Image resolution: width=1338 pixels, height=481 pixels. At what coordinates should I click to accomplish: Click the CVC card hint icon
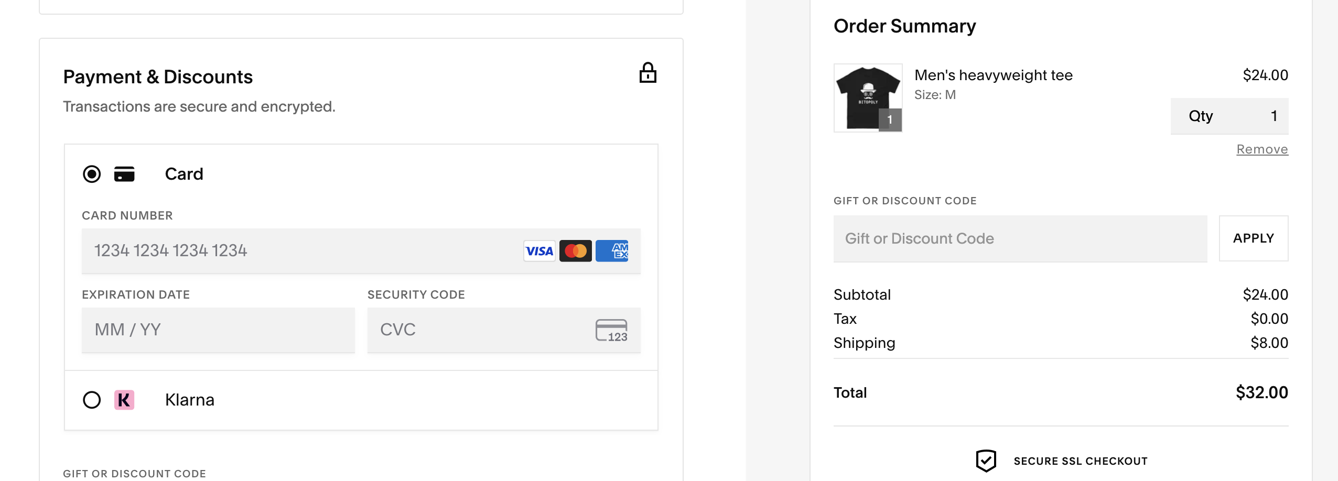point(611,330)
